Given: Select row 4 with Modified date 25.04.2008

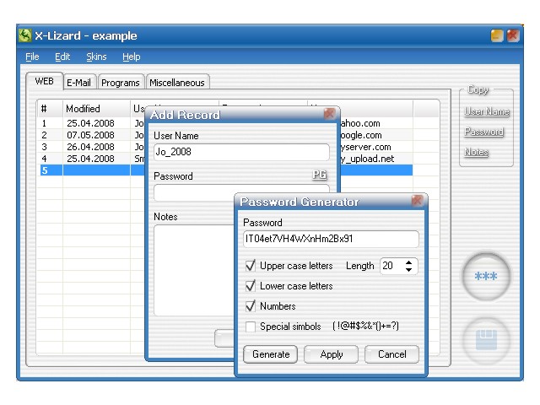Looking at the screenshot, I should pos(90,159).
